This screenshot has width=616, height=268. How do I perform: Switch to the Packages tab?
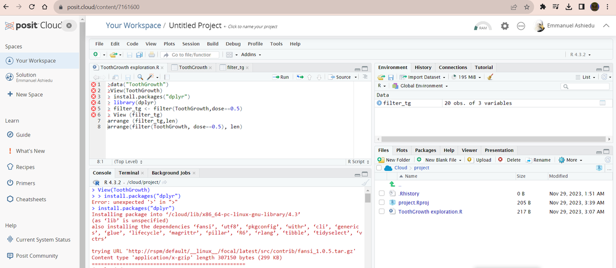[x=426, y=150]
